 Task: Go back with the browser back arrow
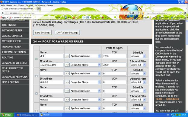(x=3, y=13)
